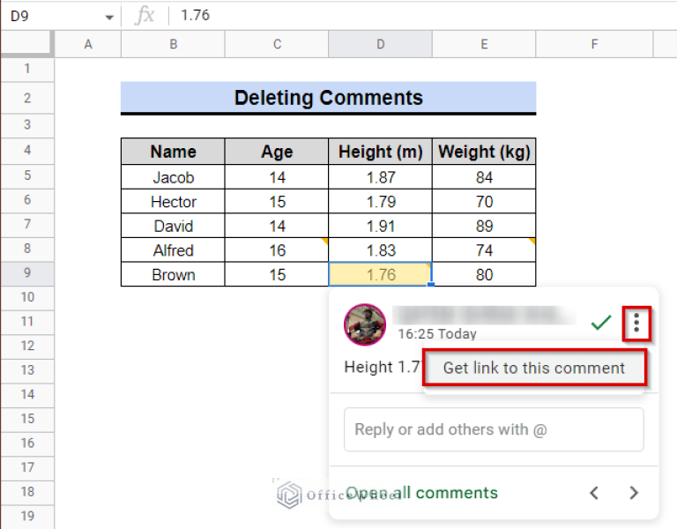Select weight cell 70
This screenshot has height=529, width=677.
click(x=484, y=202)
